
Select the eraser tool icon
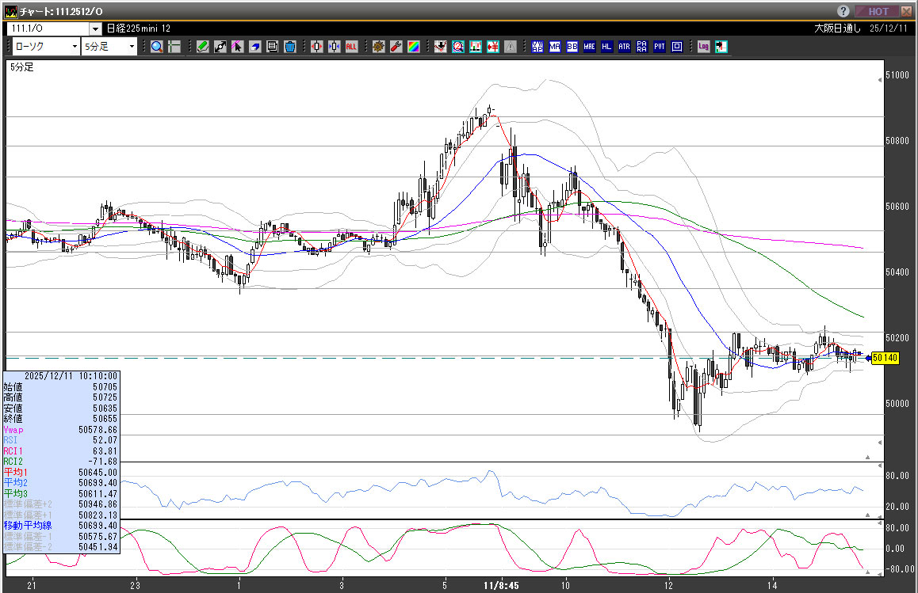[x=254, y=47]
